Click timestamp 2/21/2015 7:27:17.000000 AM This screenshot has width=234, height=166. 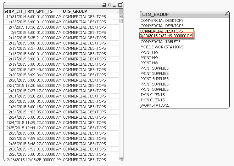(35, 91)
